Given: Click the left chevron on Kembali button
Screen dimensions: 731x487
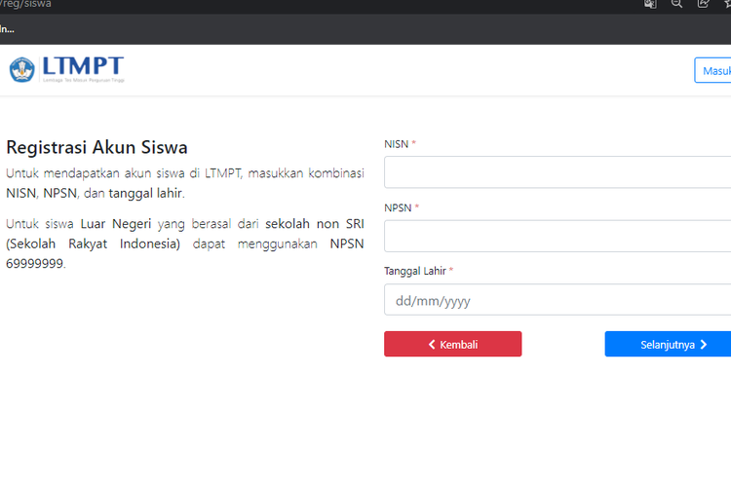Looking at the screenshot, I should coord(432,345).
